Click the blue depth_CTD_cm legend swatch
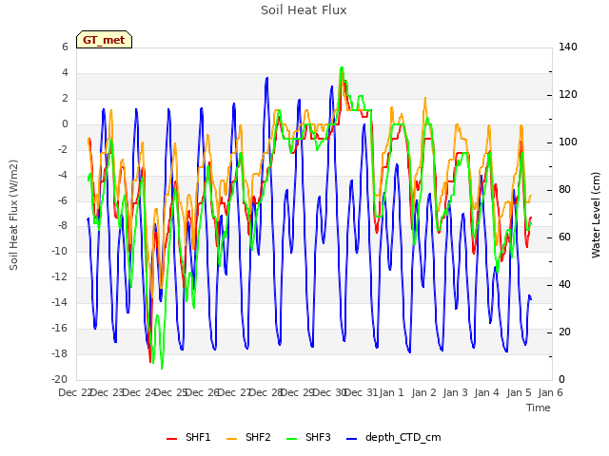609x456 pixels. (351, 439)
